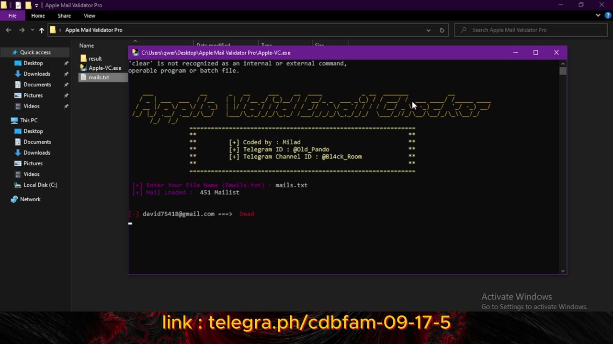Click the new folder icon in title bar
Image resolution: width=613 pixels, height=344 pixels.
pyautogui.click(x=28, y=5)
